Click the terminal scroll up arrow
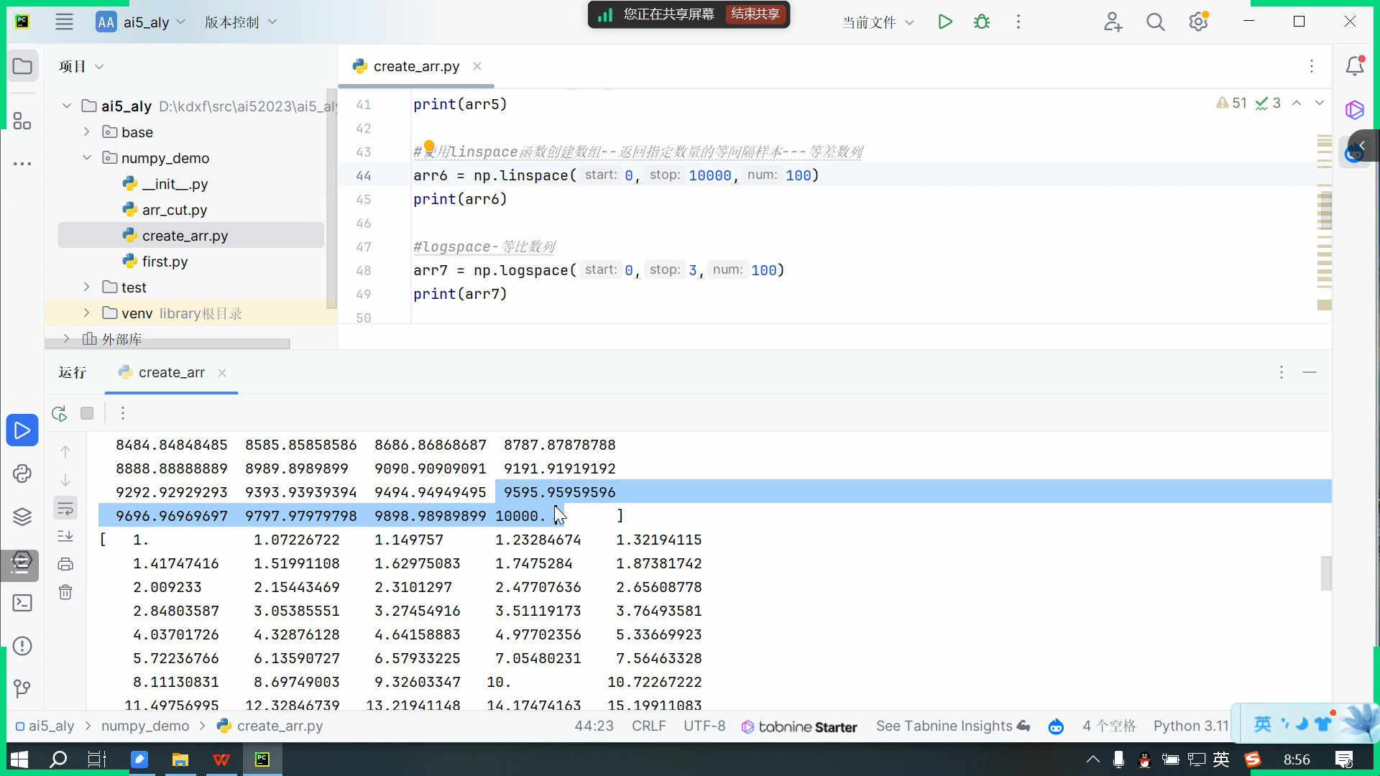Image resolution: width=1380 pixels, height=776 pixels. 65,453
